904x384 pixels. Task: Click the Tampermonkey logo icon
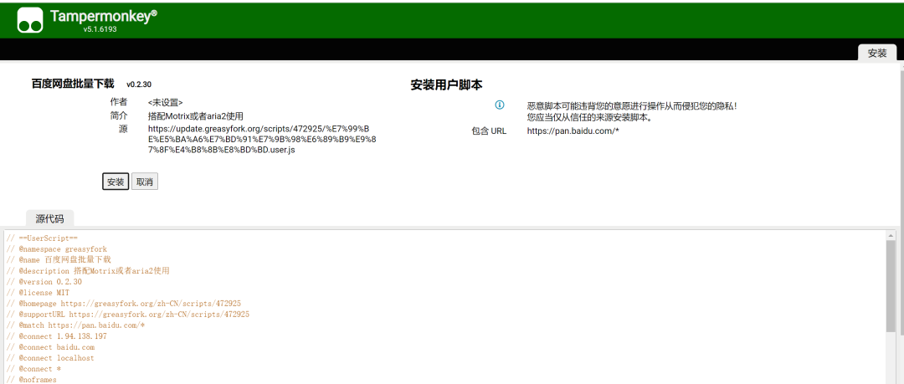point(30,20)
